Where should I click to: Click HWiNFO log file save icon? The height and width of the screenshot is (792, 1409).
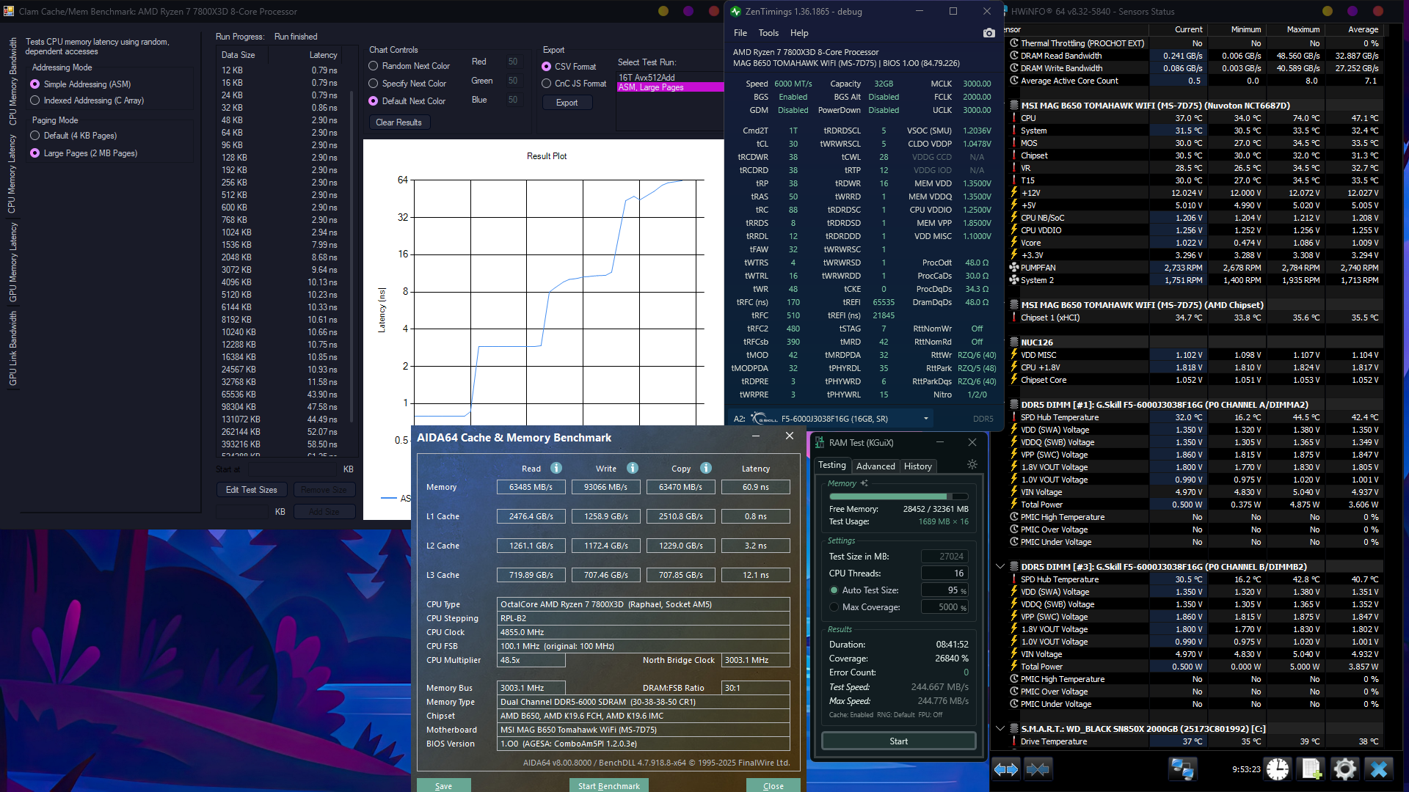pyautogui.click(x=1311, y=769)
